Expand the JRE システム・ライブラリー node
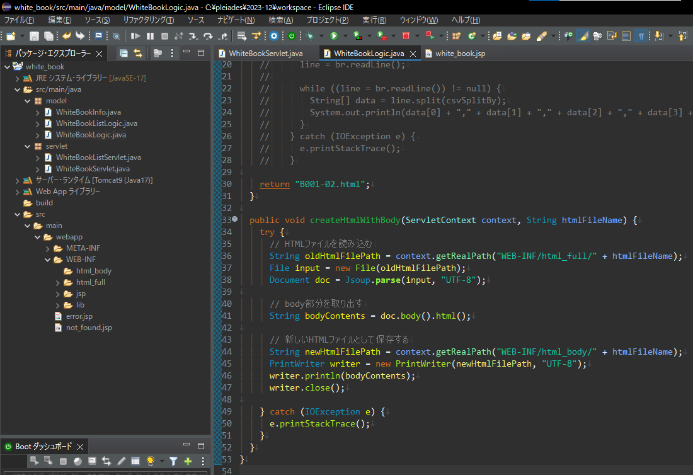This screenshot has height=475, width=693. [x=18, y=78]
